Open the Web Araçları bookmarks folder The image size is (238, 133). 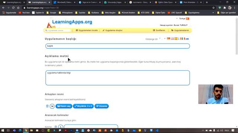[x=109, y=13]
